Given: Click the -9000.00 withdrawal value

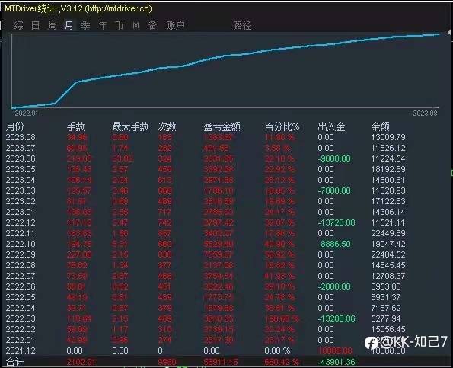Looking at the screenshot, I should click(x=334, y=158).
